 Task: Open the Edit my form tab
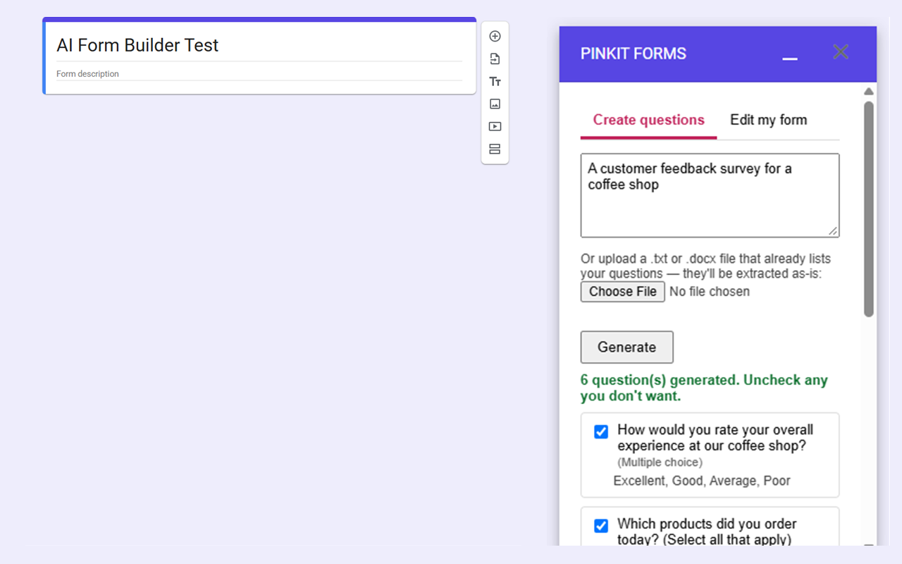click(768, 120)
